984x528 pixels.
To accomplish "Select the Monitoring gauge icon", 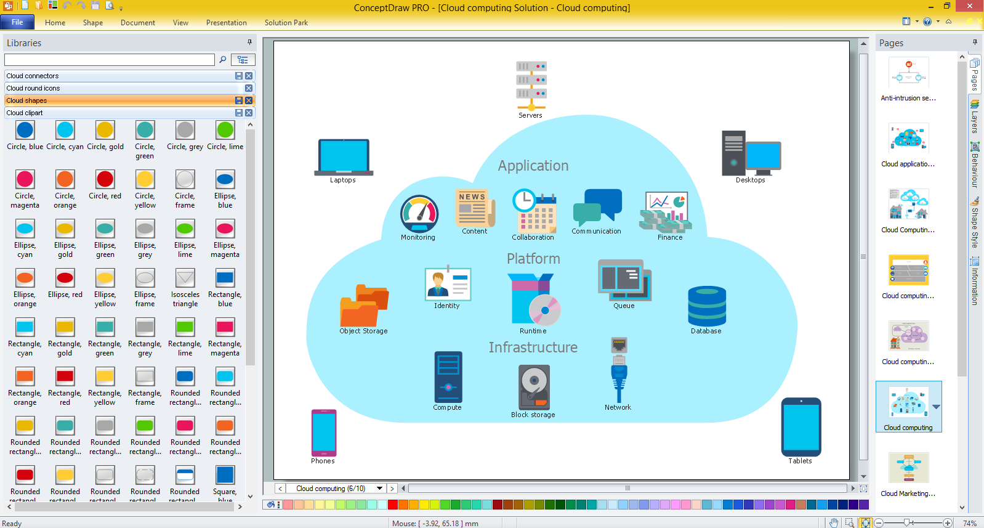I will tap(419, 214).
